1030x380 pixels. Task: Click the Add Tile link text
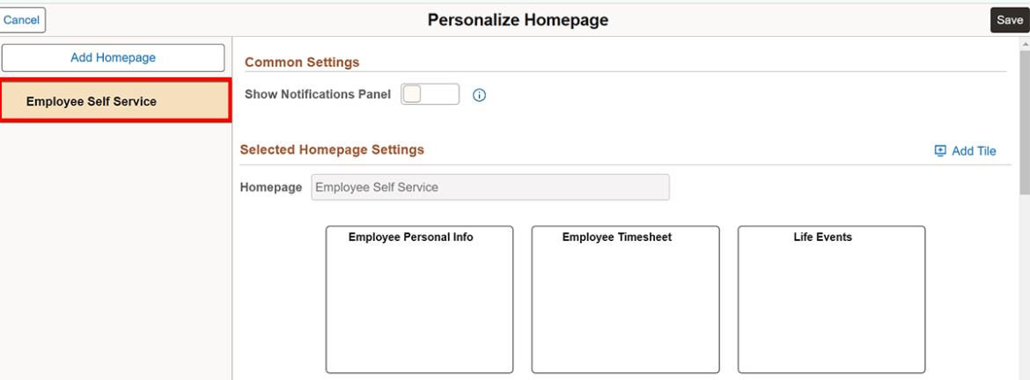tap(974, 150)
